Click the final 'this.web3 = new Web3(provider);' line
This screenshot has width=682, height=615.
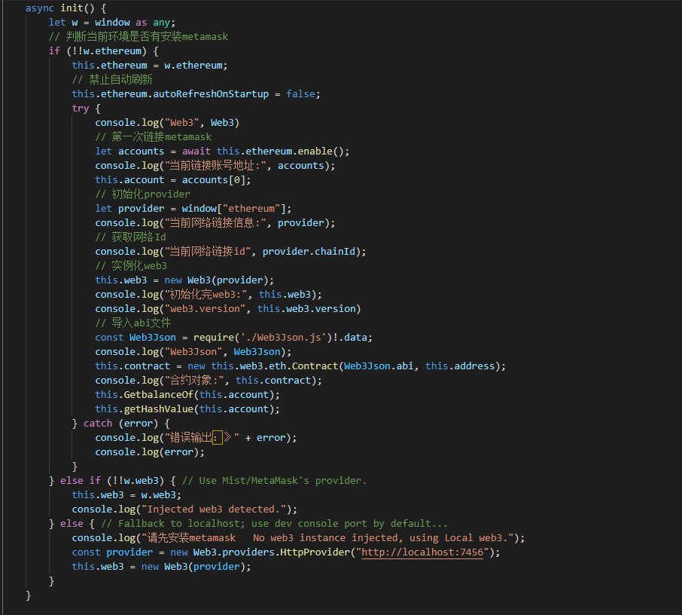161,567
